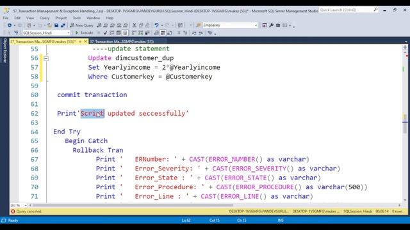This screenshot has width=410, height=230.
Task: Open the Object Explorer side panel
Action: click(4, 50)
